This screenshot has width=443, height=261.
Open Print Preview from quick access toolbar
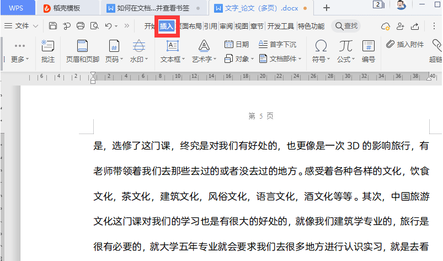94,26
